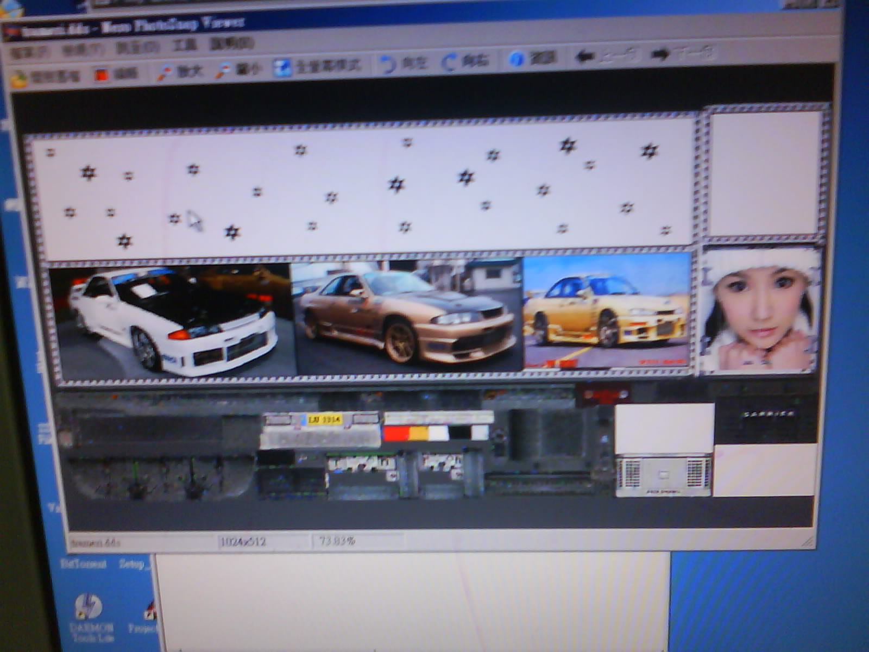Open the Help menu at menu bar end
Screen dimensions: 869x652
click(232, 43)
